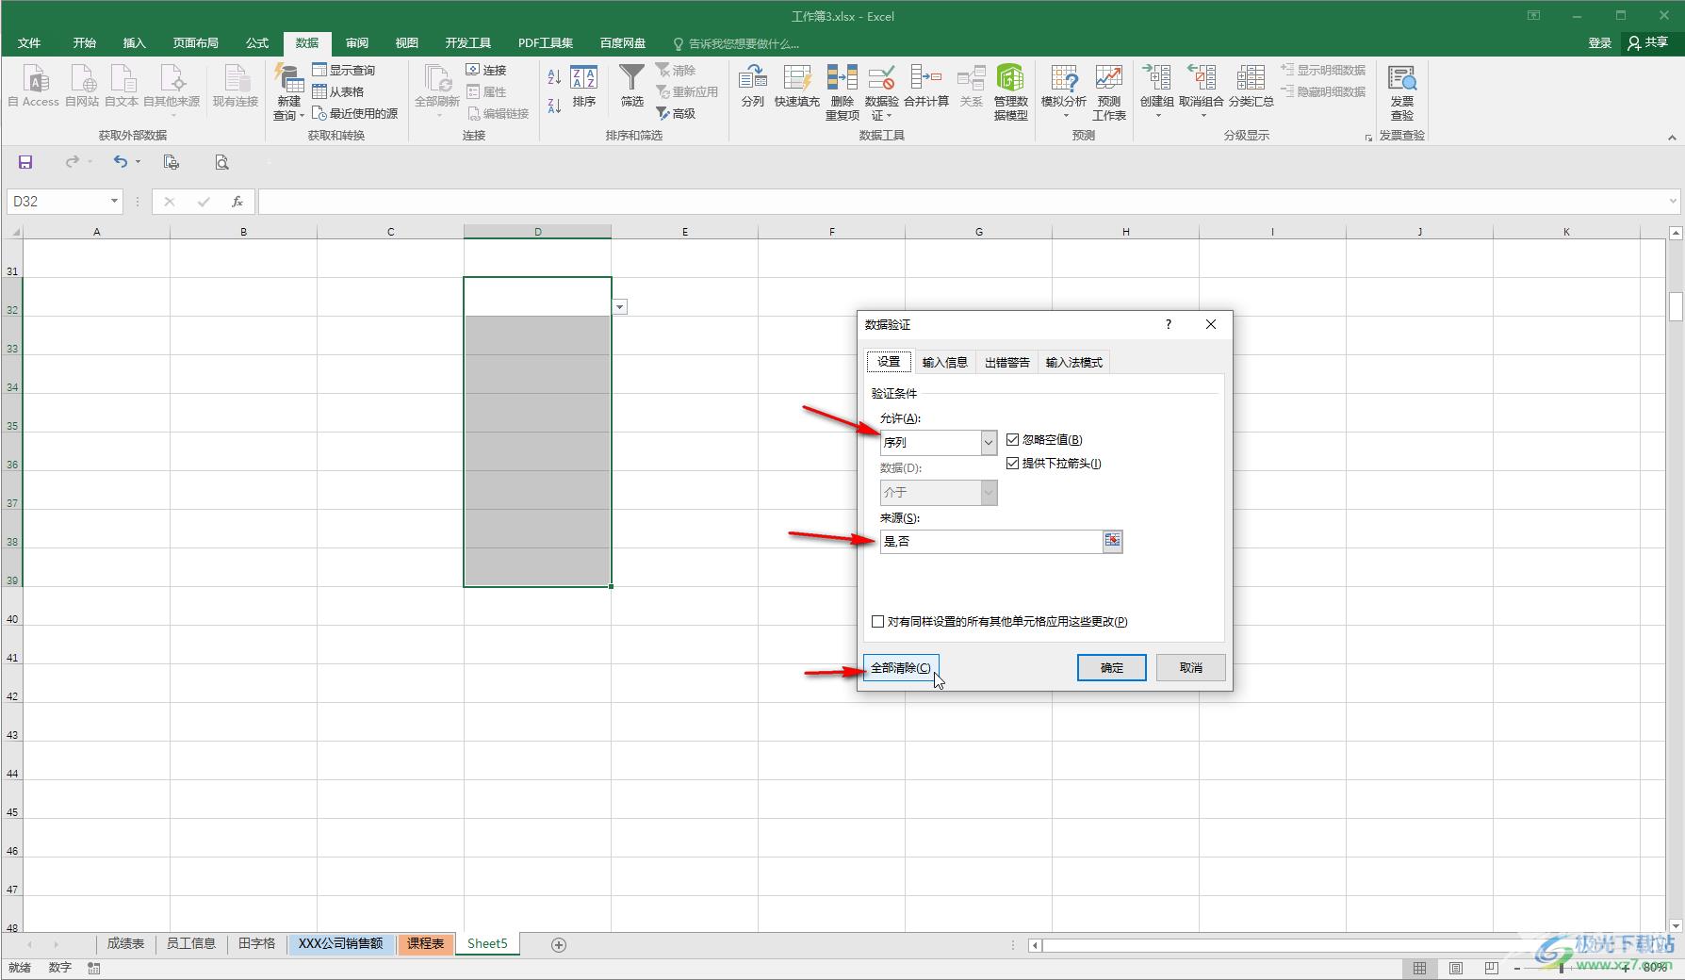Click the 共享 share button

point(1648,42)
